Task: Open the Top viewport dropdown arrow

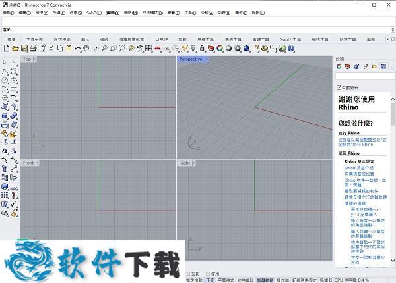Action: 35,59
